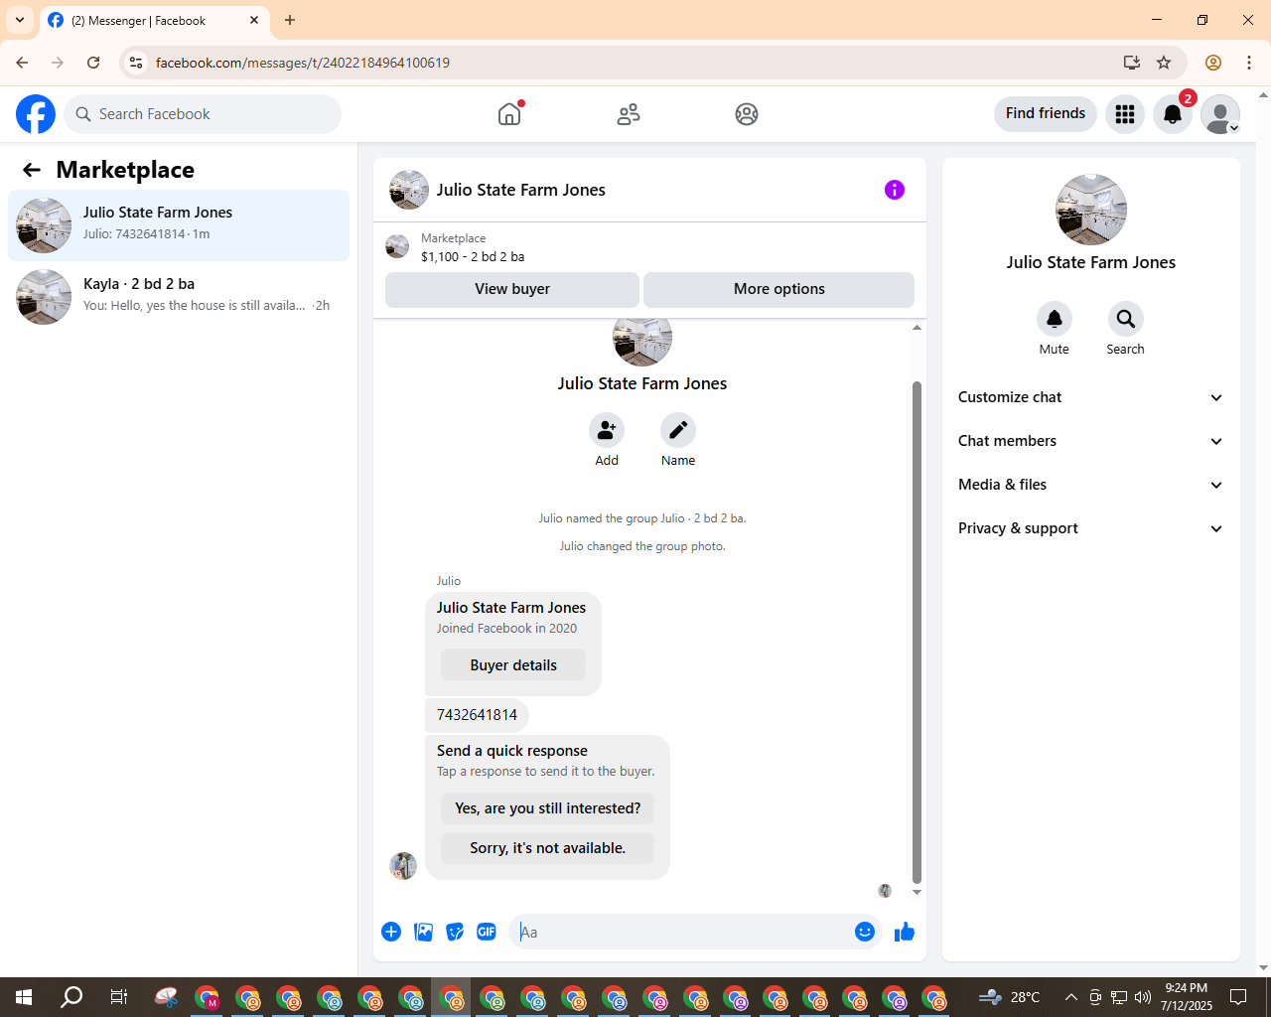This screenshot has width=1271, height=1017.
Task: Click the browser address bar URL
Action: tap(303, 63)
